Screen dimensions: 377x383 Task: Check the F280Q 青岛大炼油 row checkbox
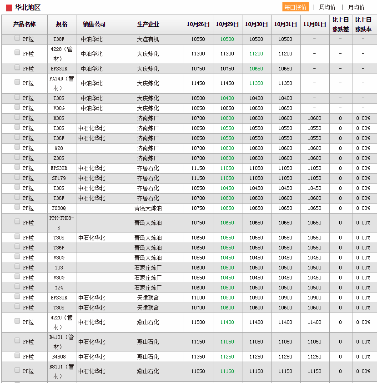[x=17, y=207]
